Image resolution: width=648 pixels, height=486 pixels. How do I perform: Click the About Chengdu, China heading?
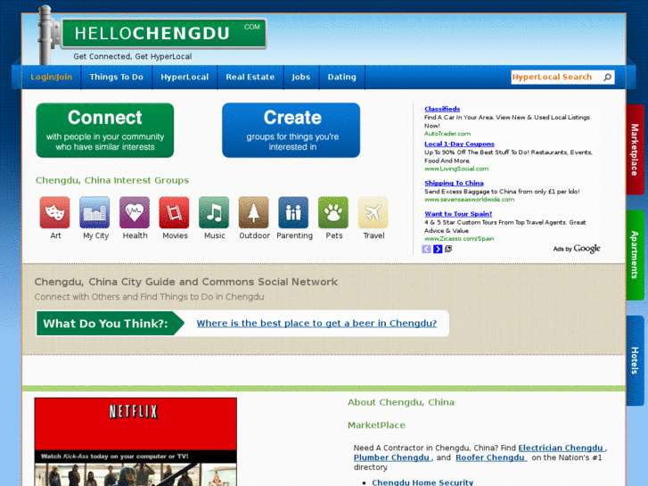(x=401, y=402)
